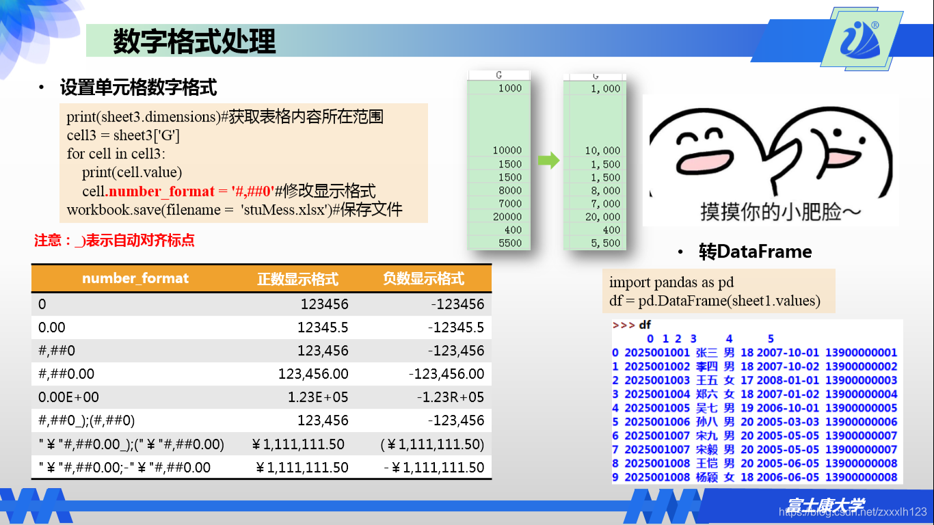The width and height of the screenshot is (934, 525).
Task: Click the format cell 0.00E+00
Action: click(x=68, y=397)
